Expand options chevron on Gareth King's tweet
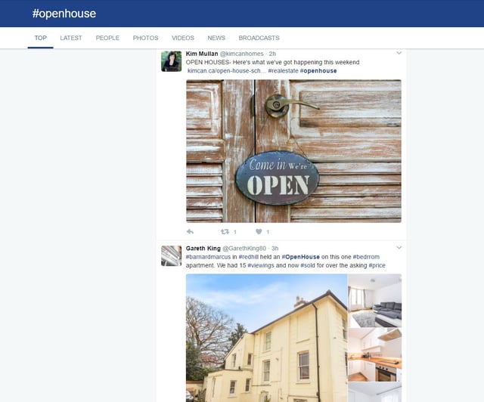Screen dimensions: 484x402 [399, 248]
